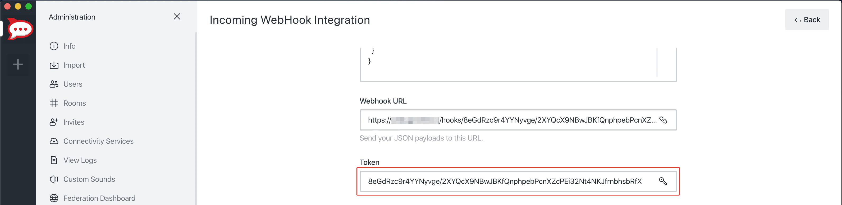Click inside the Token field
This screenshot has height=205, width=842.
click(x=503, y=181)
